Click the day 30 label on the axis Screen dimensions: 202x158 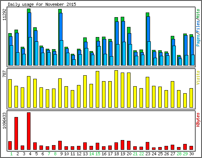tap(191, 154)
